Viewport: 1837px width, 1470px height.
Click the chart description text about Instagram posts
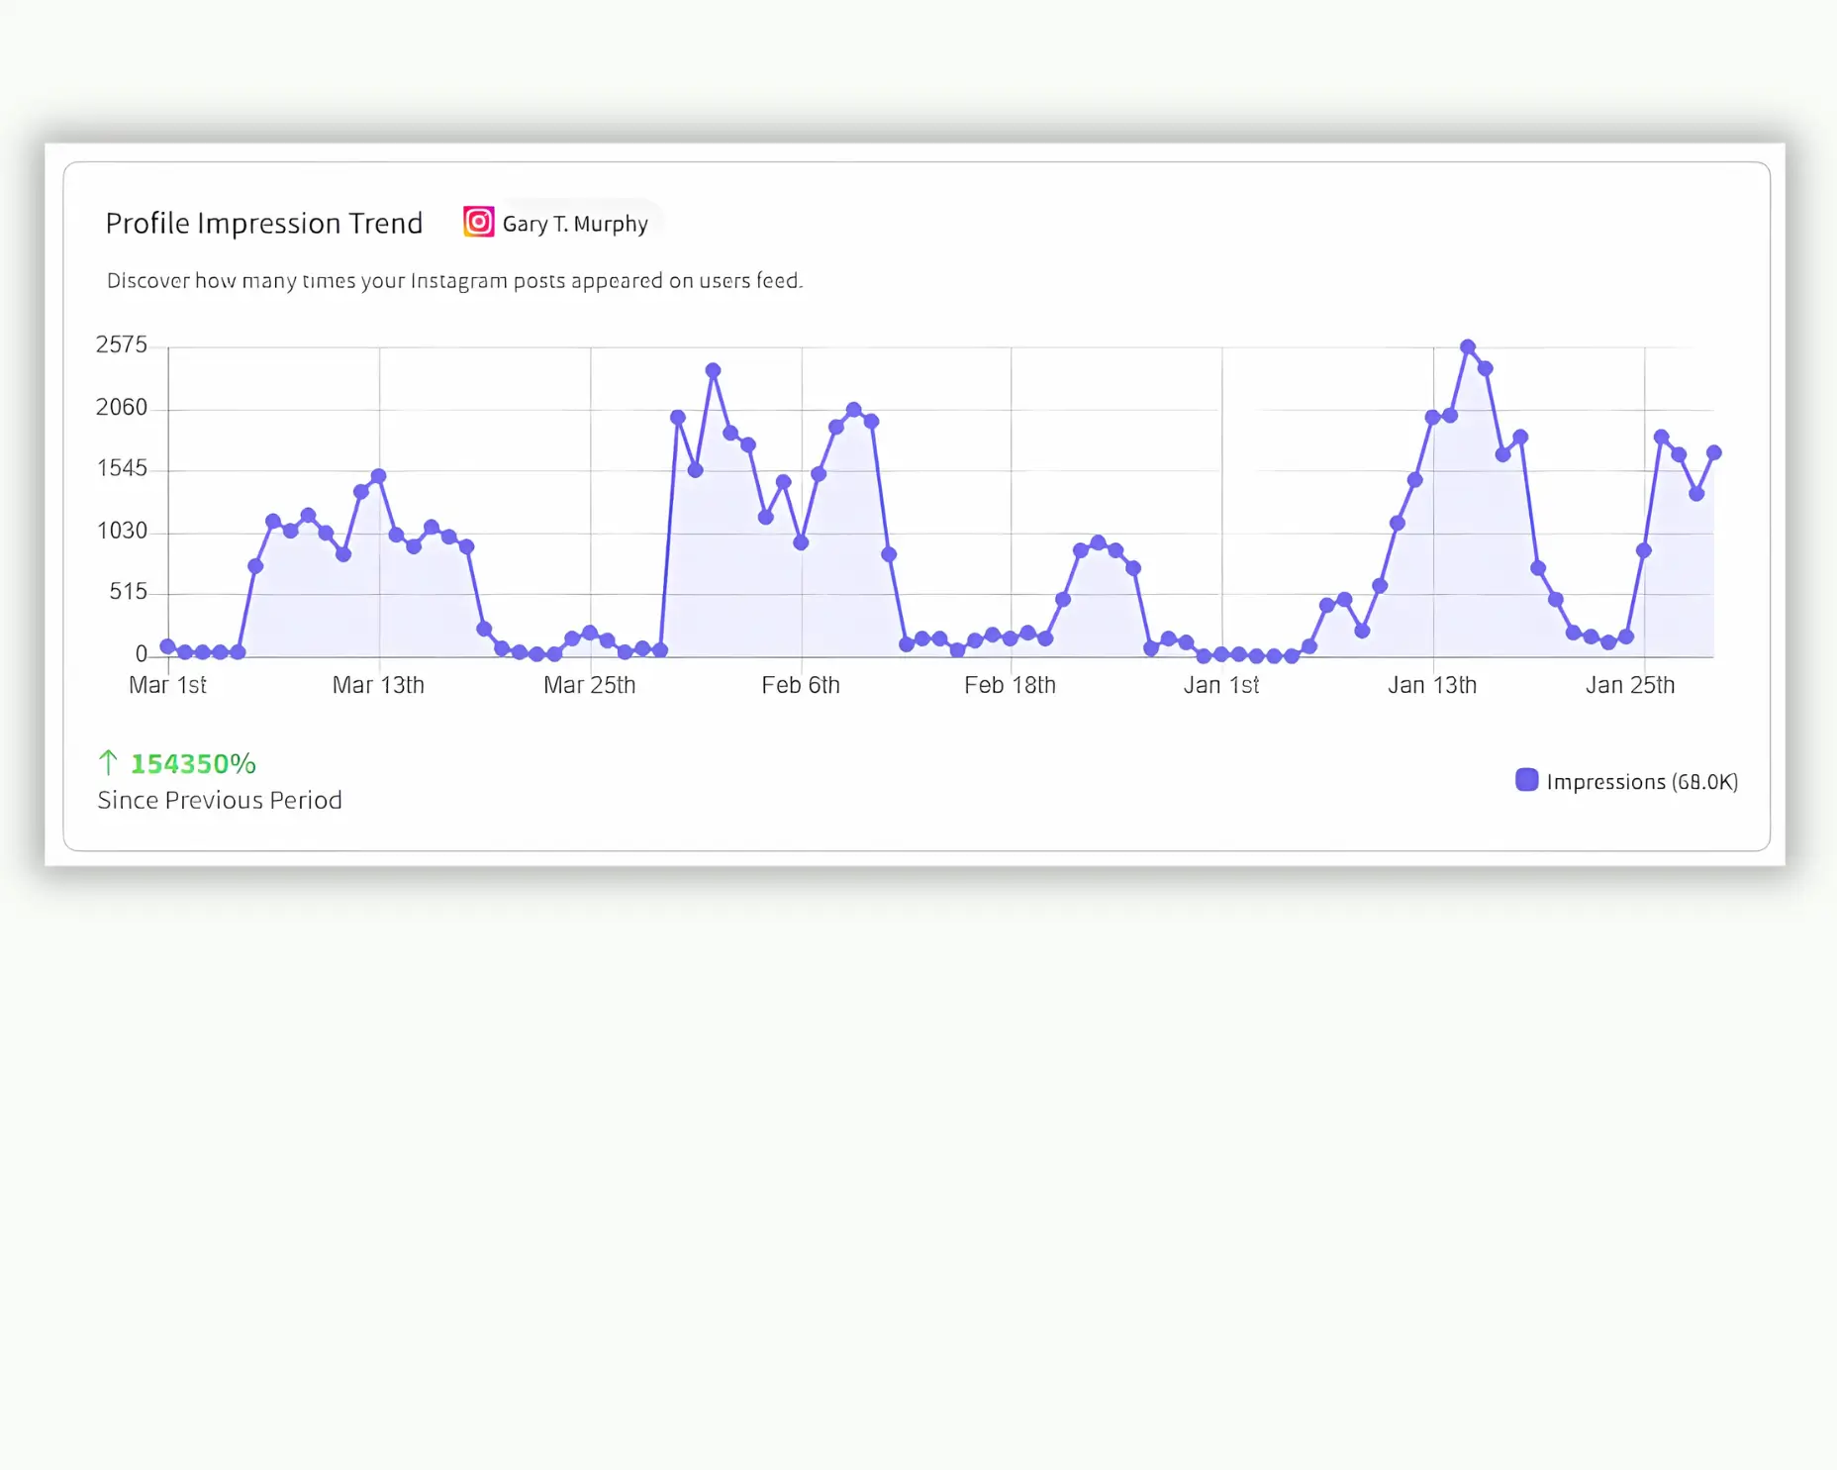(x=454, y=280)
